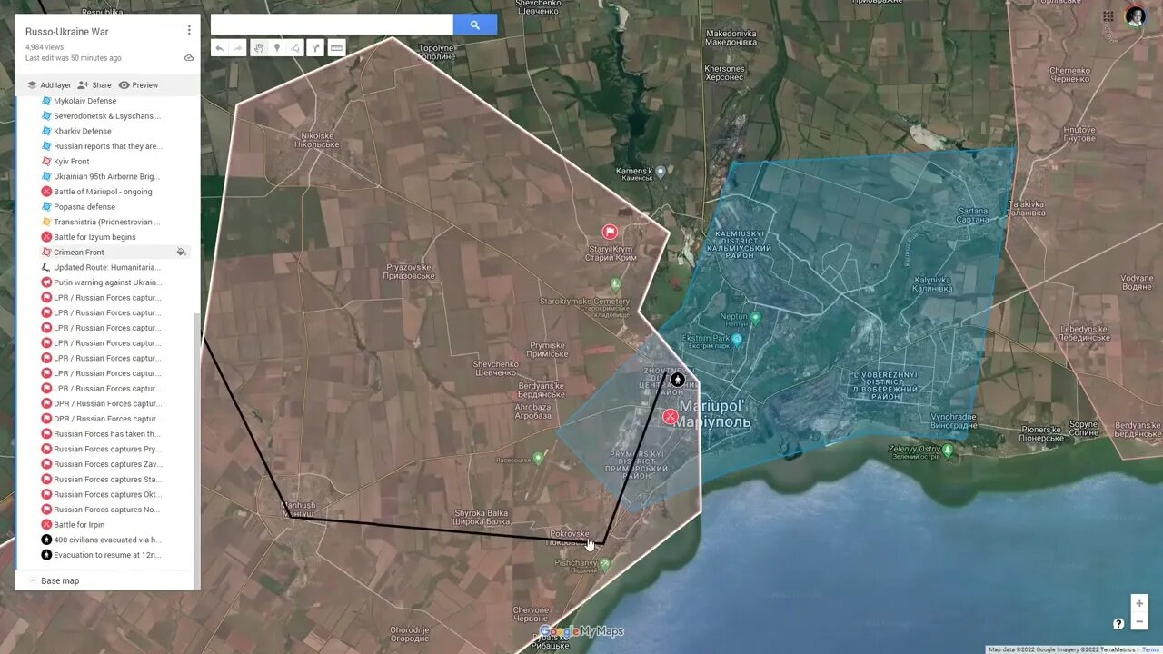The image size is (1163, 654).
Task: Select Battle for Izyum begins item
Action: tap(94, 237)
